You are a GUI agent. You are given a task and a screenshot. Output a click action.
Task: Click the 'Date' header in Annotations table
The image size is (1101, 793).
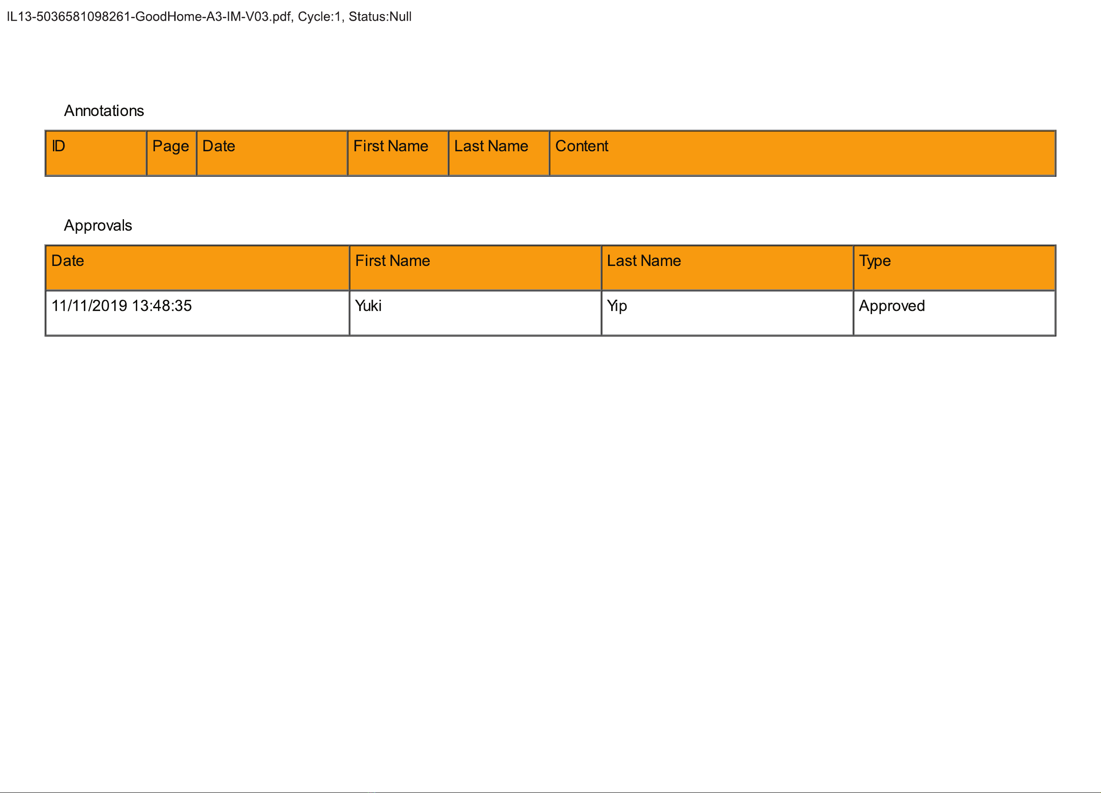pyautogui.click(x=272, y=153)
